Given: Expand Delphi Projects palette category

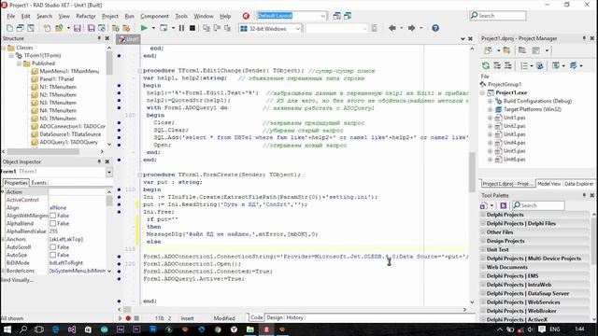Looking at the screenshot, I should tap(483, 215).
